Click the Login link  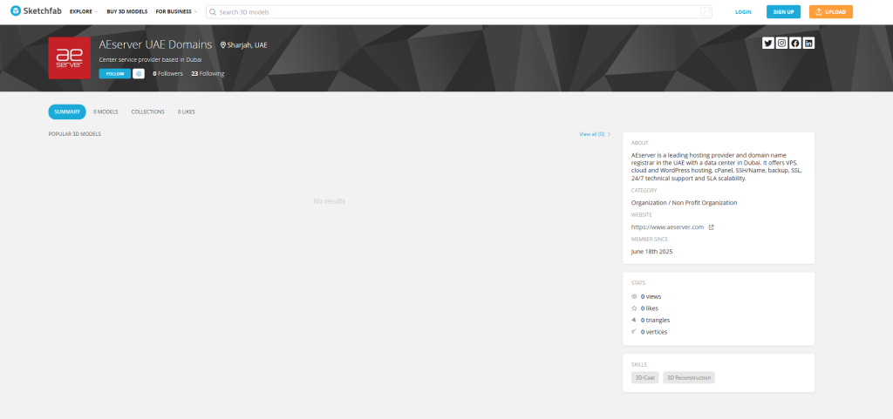pyautogui.click(x=743, y=12)
